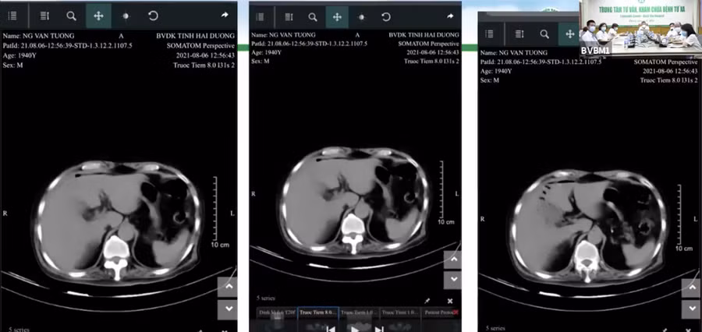Screen dimensions: 702x332
Task: Click the BVBM1 video call thumbnail
Action: pyautogui.click(x=640, y=28)
